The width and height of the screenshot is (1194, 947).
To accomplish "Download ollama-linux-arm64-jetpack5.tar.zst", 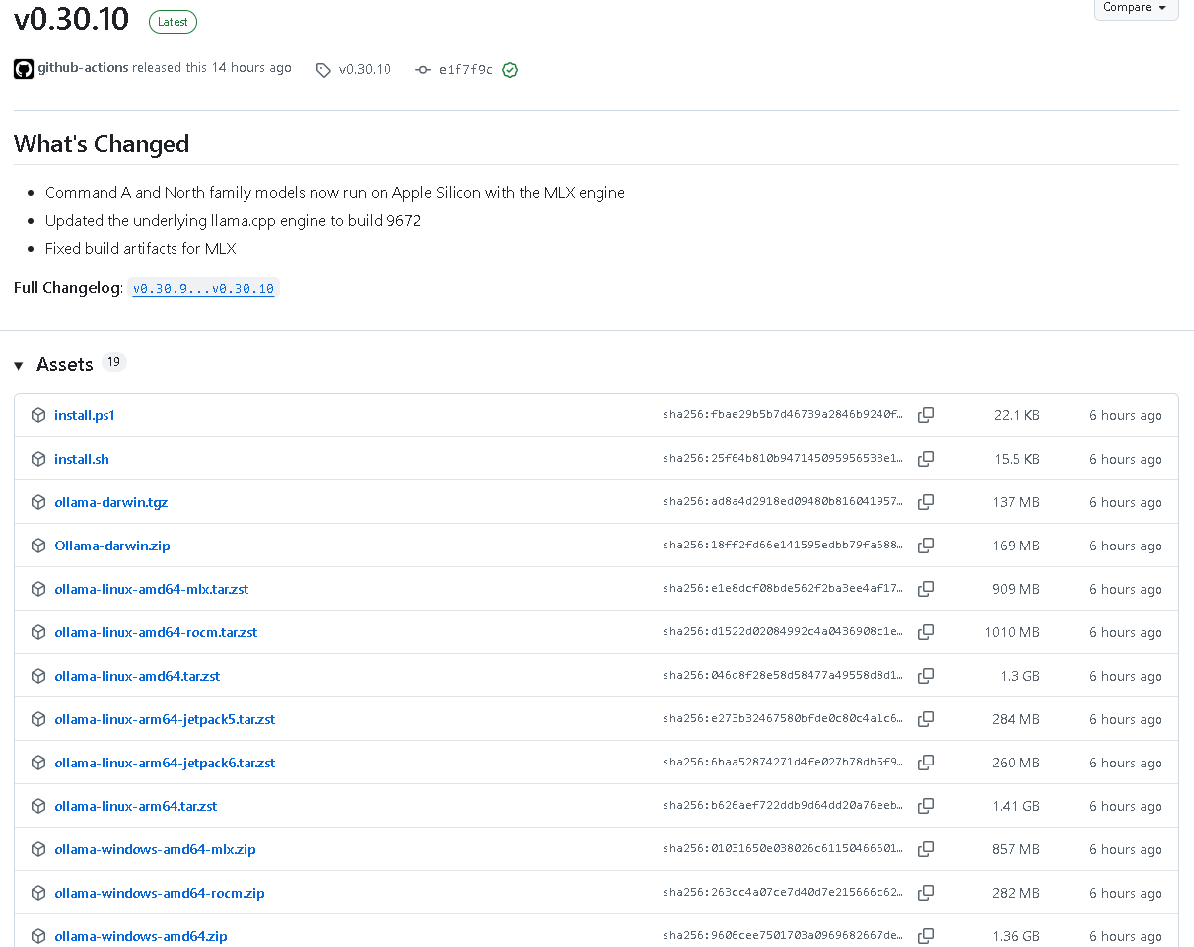I will 165,719.
